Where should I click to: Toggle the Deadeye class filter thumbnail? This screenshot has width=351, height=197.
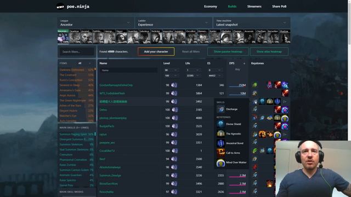coord(75,37)
